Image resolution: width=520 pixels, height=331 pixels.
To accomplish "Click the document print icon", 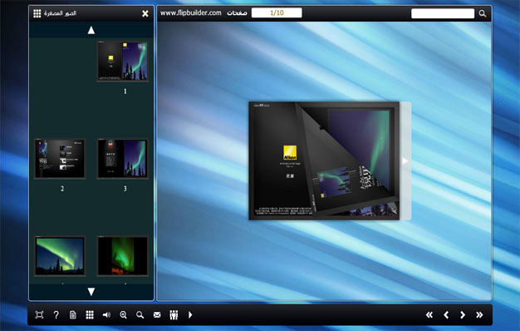I will (x=73, y=314).
